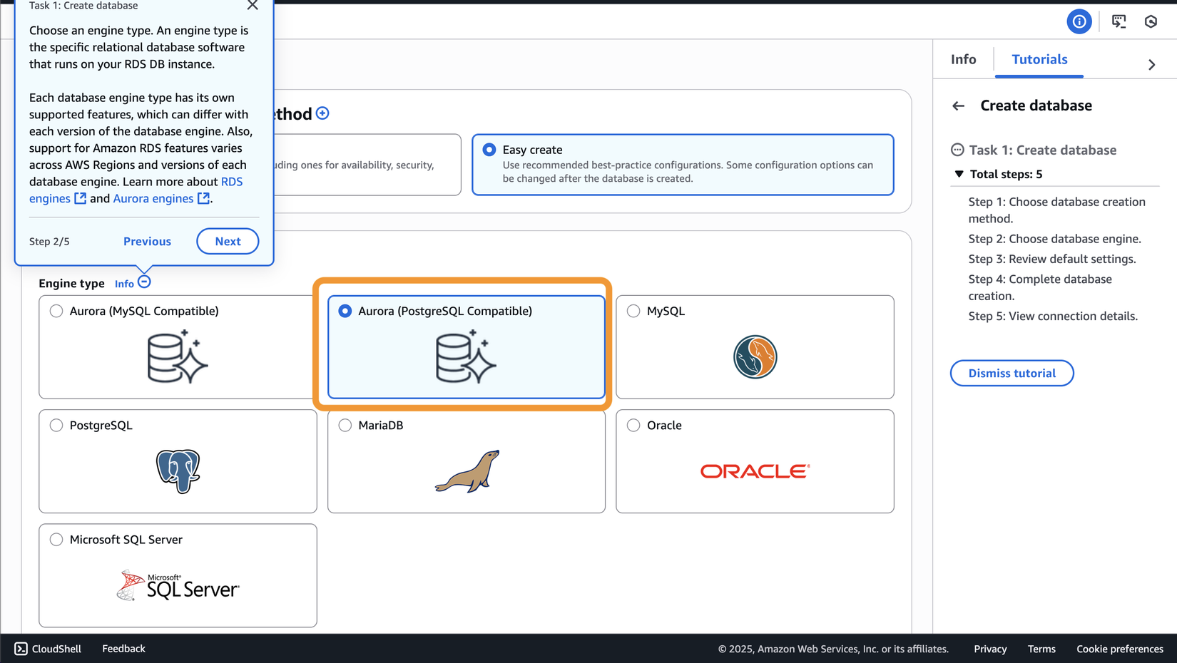The image size is (1177, 663).
Task: Click Step 3: Review default settings
Action: [1052, 259]
